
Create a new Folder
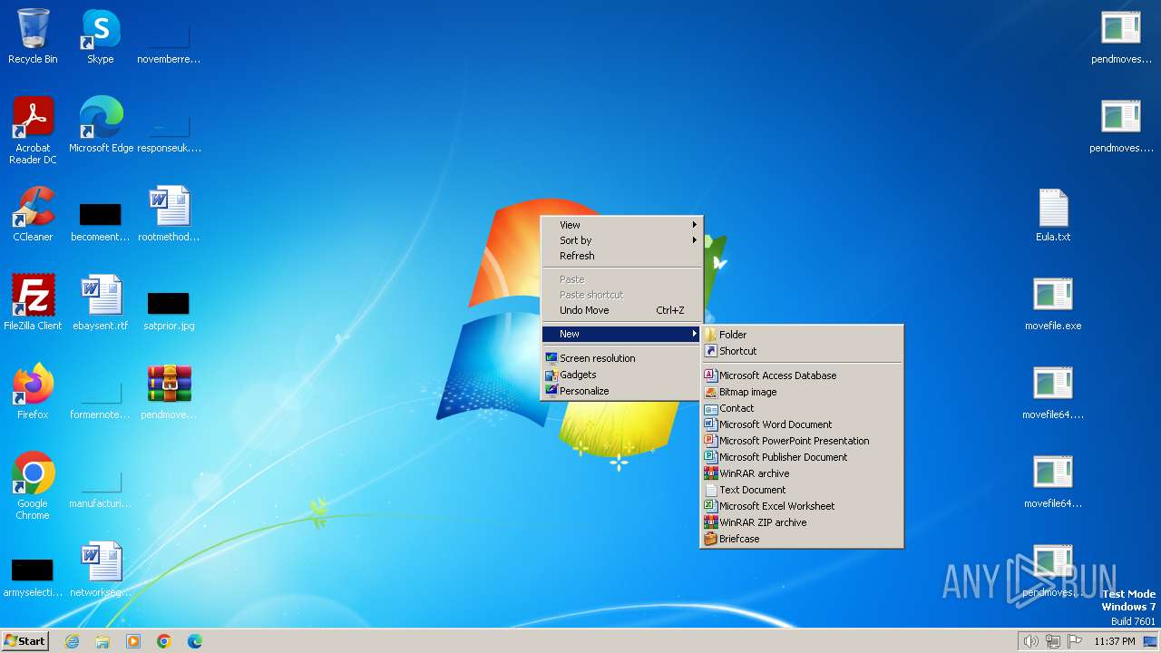pos(802,335)
